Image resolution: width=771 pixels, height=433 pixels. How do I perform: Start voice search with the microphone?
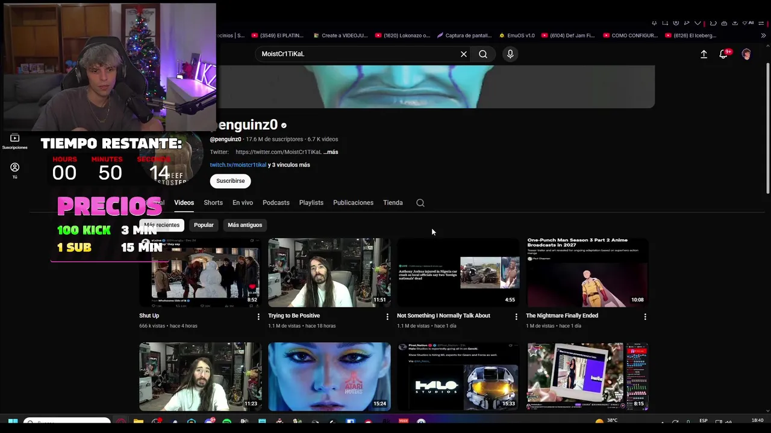[510, 54]
